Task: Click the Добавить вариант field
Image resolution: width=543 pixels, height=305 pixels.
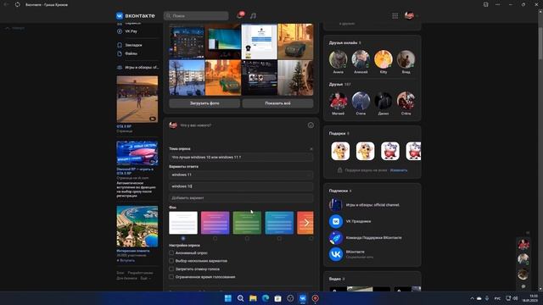Action: 241,197
